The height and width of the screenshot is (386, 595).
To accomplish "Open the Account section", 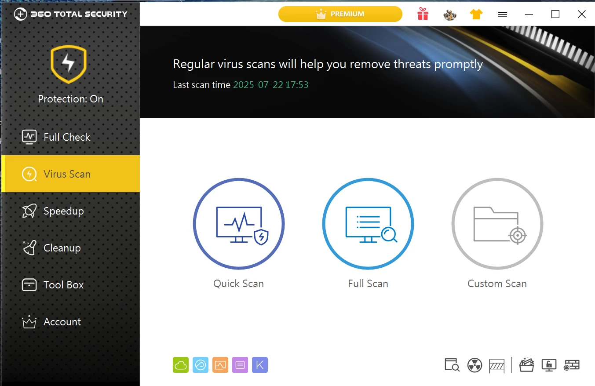I will point(70,321).
